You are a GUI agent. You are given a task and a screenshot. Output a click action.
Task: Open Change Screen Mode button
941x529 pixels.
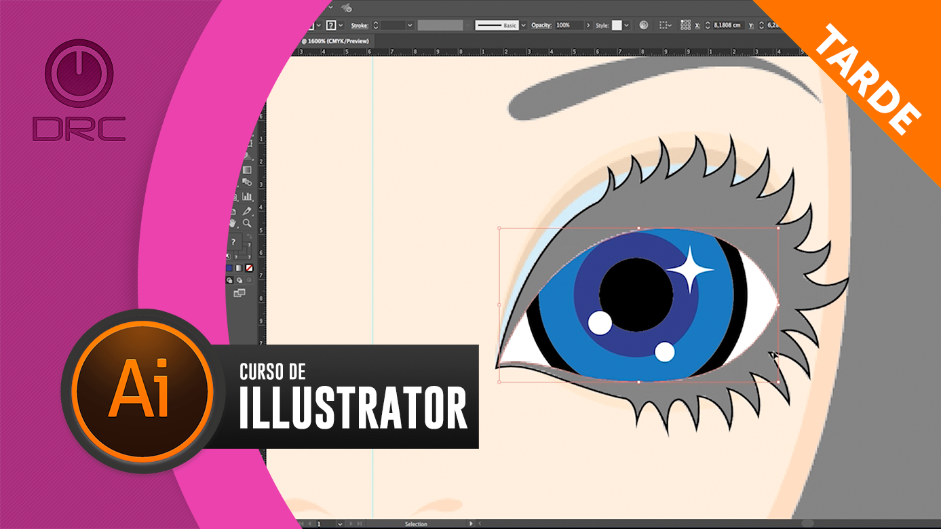pos(239,293)
